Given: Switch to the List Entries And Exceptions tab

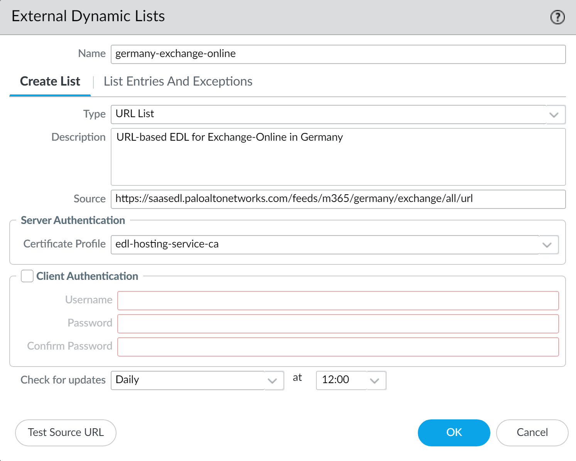Looking at the screenshot, I should (178, 81).
